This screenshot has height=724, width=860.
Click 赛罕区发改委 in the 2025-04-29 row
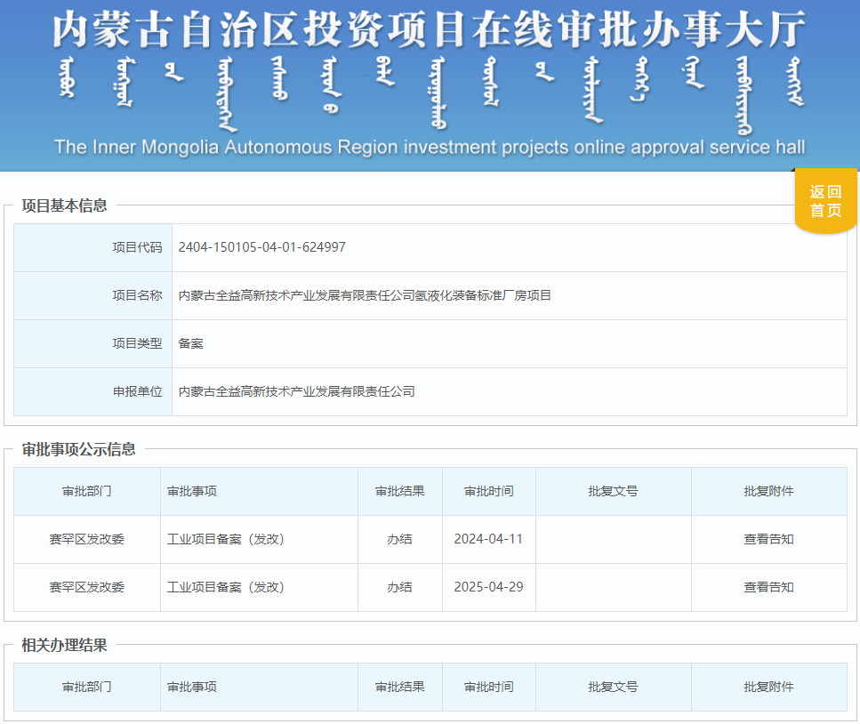tap(87, 587)
